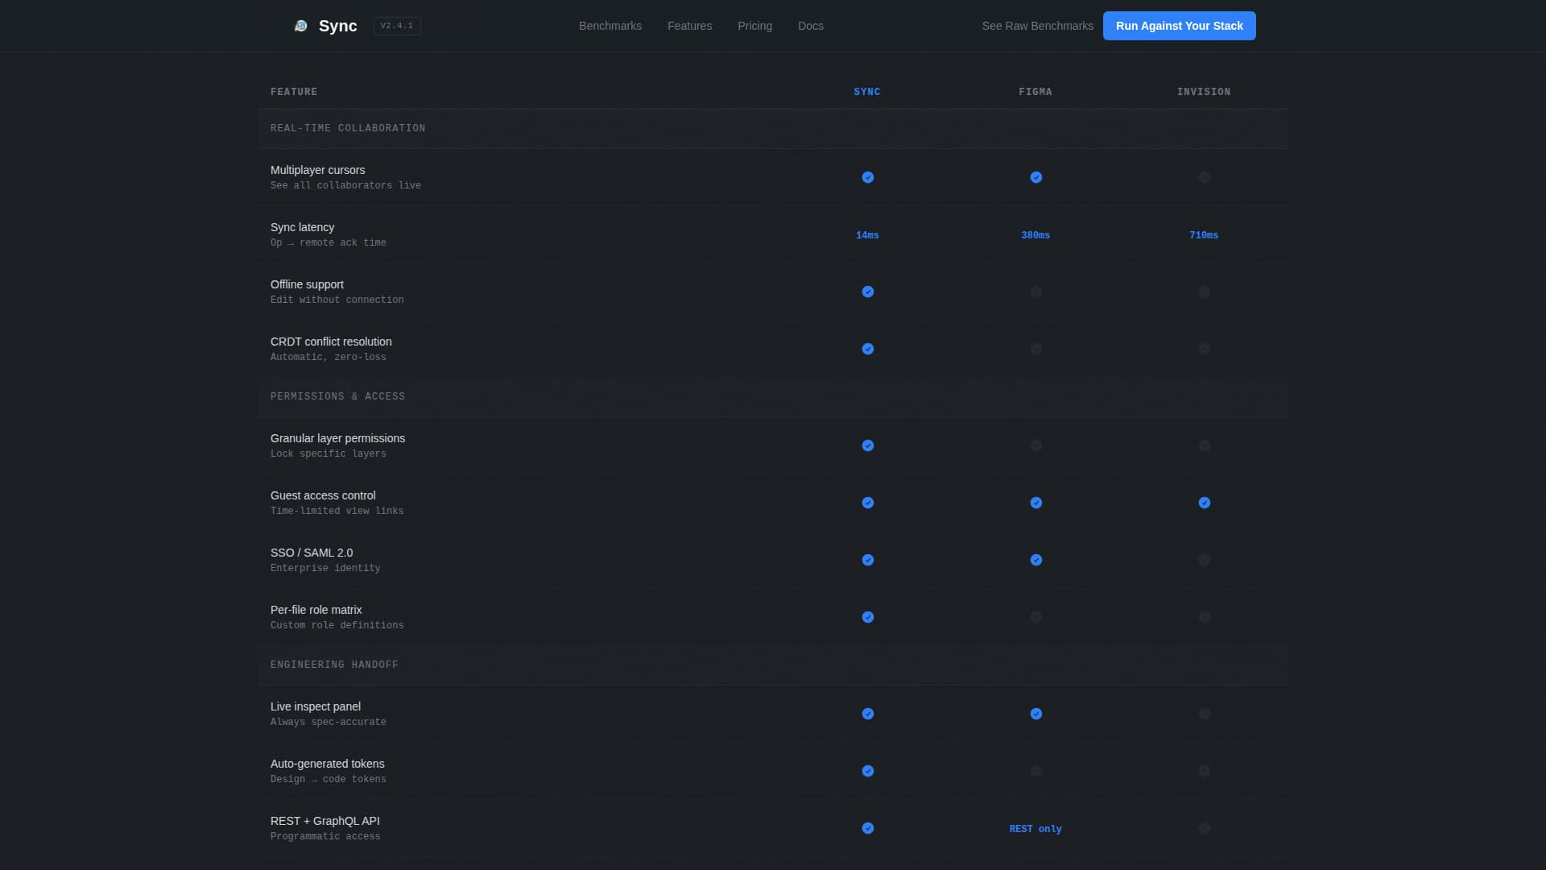Click the 14ms Sync latency value
This screenshot has width=1546, height=870.
867,235
